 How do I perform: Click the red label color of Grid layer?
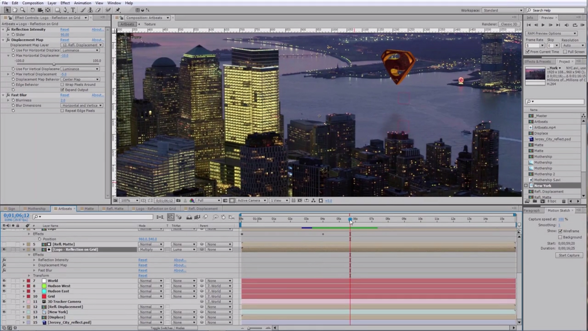point(28,296)
